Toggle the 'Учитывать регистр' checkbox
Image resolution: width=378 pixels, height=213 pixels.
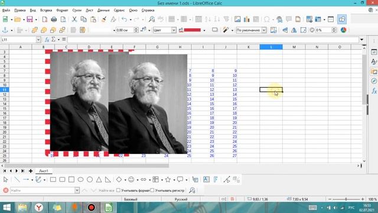[x=152, y=191]
